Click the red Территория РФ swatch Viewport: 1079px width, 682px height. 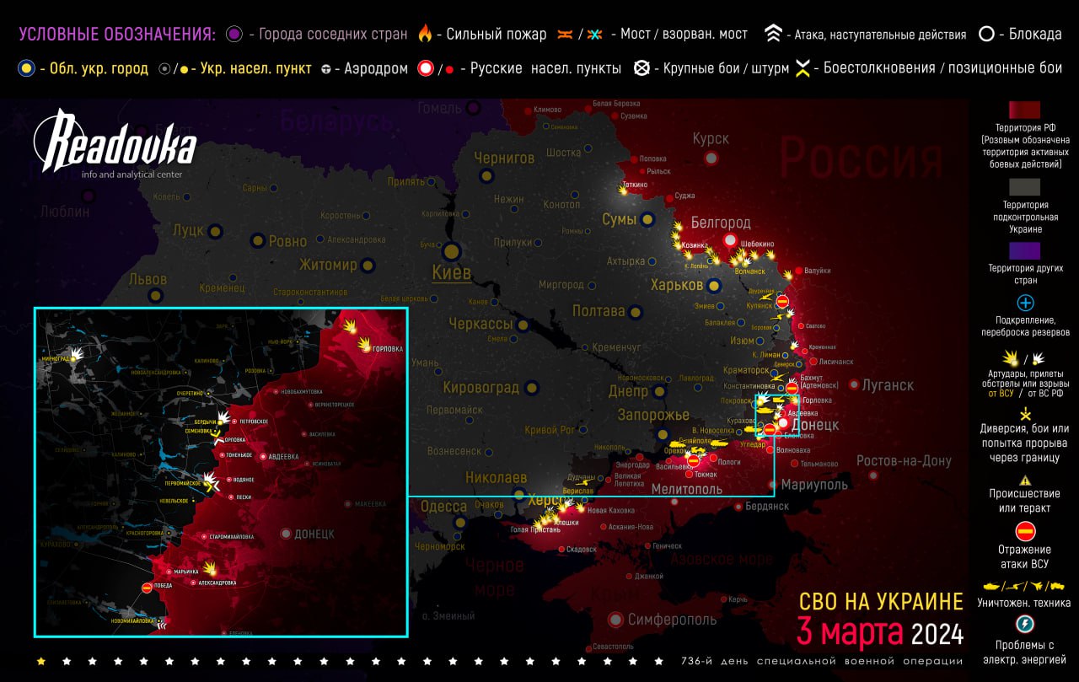1024,110
